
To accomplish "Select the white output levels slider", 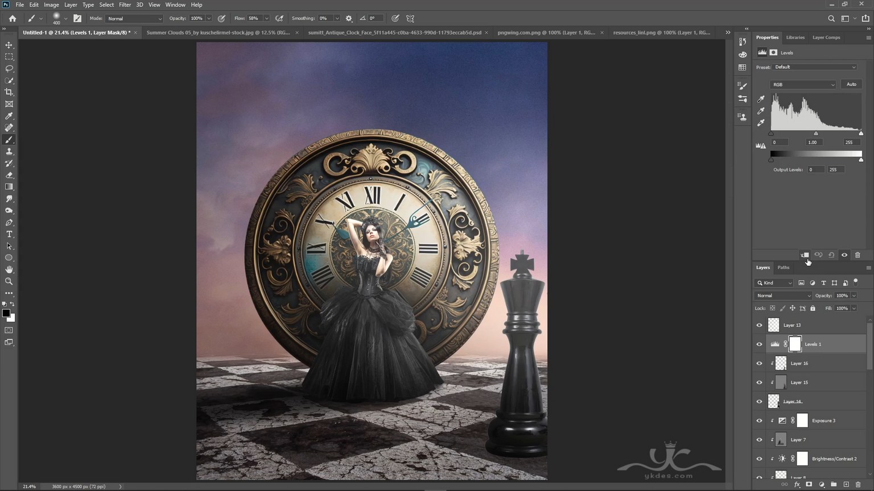I will point(861,160).
